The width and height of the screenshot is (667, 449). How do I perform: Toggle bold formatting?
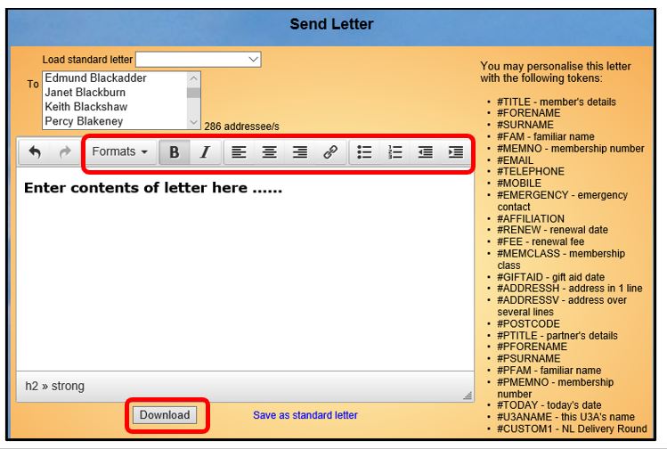coord(174,152)
